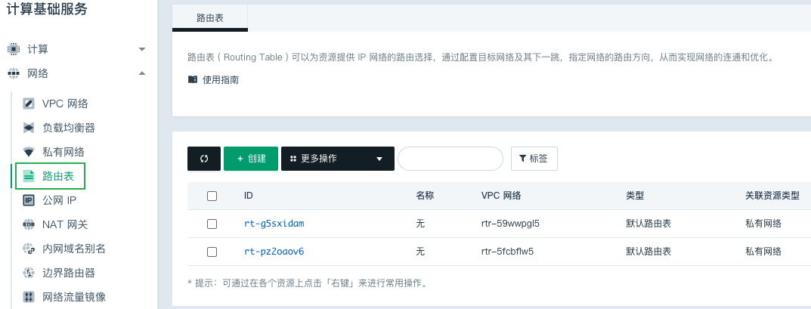Toggle the select-all checkbox in table header
This screenshot has height=309, width=811.
[x=212, y=196]
